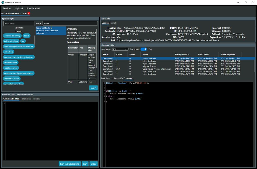Select the api label chip

point(23,41)
